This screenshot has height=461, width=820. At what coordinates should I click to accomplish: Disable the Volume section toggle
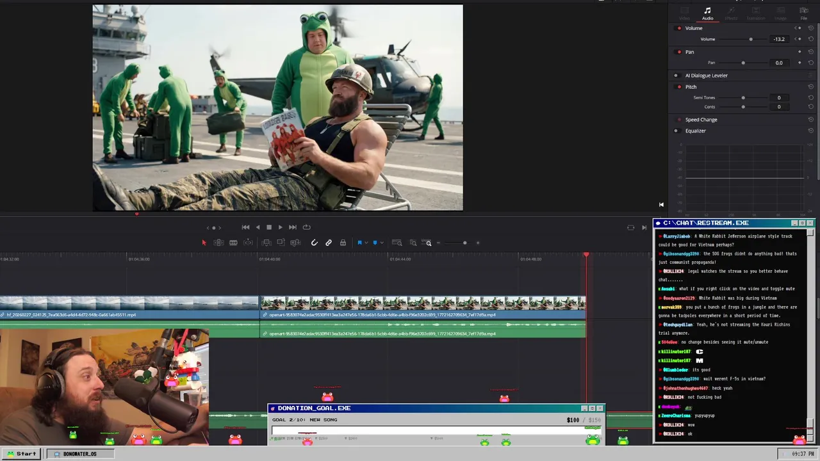point(678,28)
